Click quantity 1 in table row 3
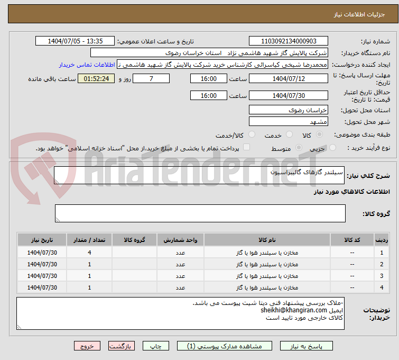This screenshot has height=360, width=399. (x=89, y=276)
